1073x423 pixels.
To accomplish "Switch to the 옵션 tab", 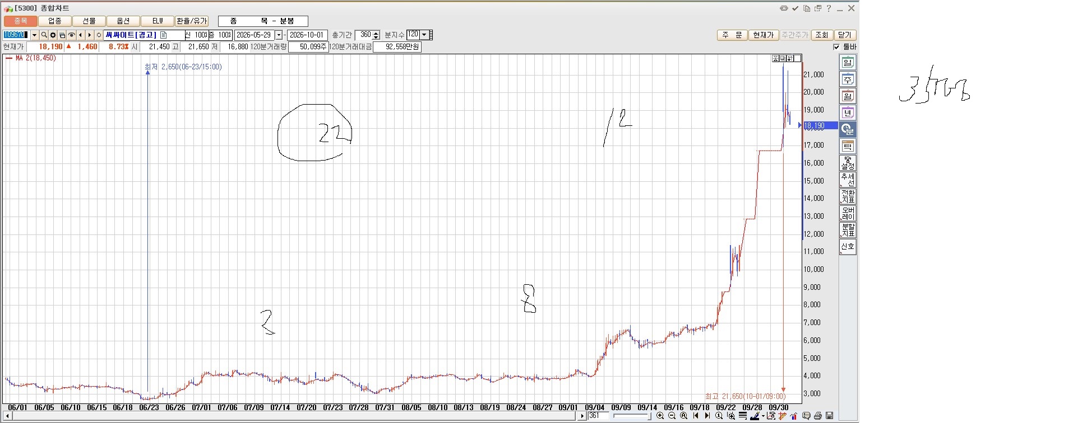I will point(123,21).
